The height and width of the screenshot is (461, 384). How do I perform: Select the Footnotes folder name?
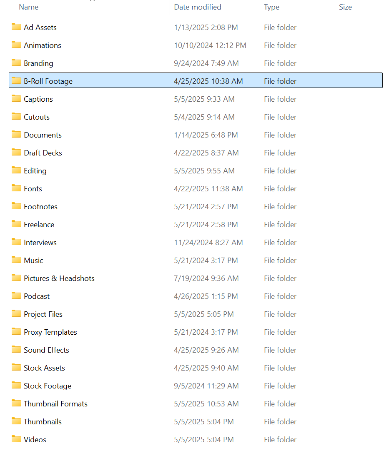pos(40,207)
